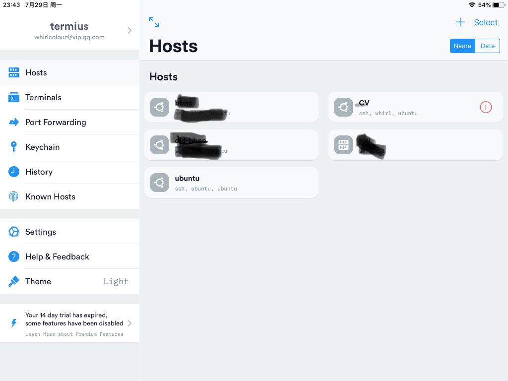The height and width of the screenshot is (381, 508).
Task: Go to History in sidebar
Action: pyautogui.click(x=69, y=172)
